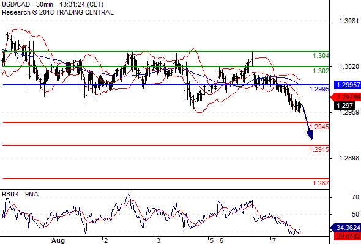Click the '5' date axis label
Image resolution: width=361 pixels, height=244 pixels.
[212, 240]
